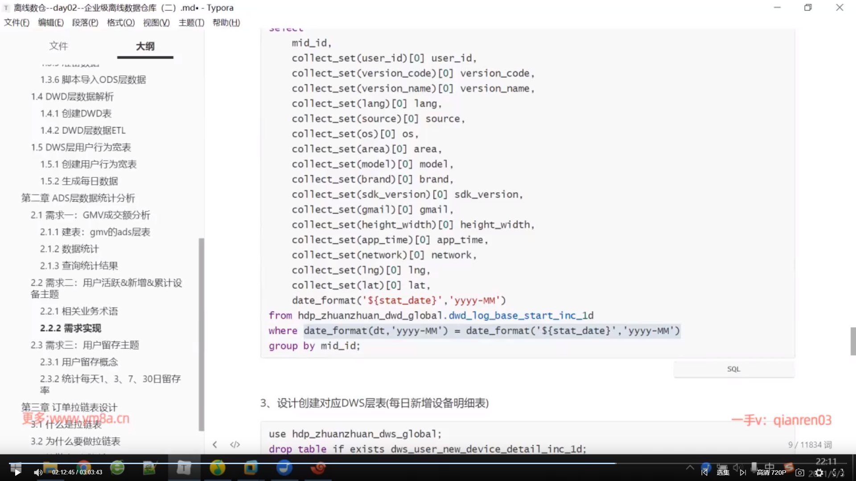
Task: Open the 主题(T) menu
Action: [x=191, y=23]
